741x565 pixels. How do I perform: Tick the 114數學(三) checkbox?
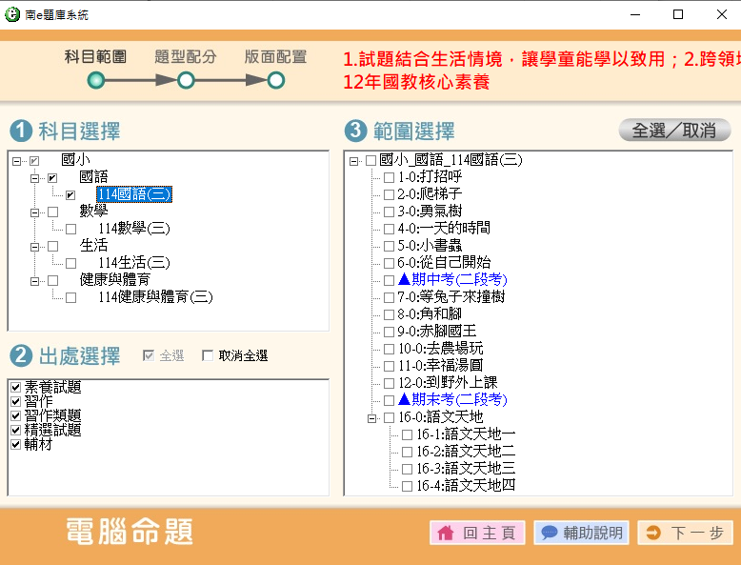pyautogui.click(x=70, y=229)
